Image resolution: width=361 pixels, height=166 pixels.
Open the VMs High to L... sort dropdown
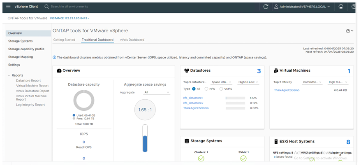pyautogui.click(x=338, y=82)
